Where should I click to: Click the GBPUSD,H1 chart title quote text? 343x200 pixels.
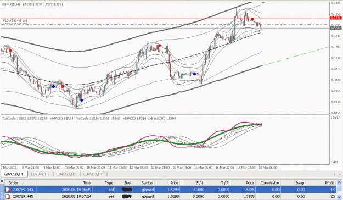click(32, 4)
